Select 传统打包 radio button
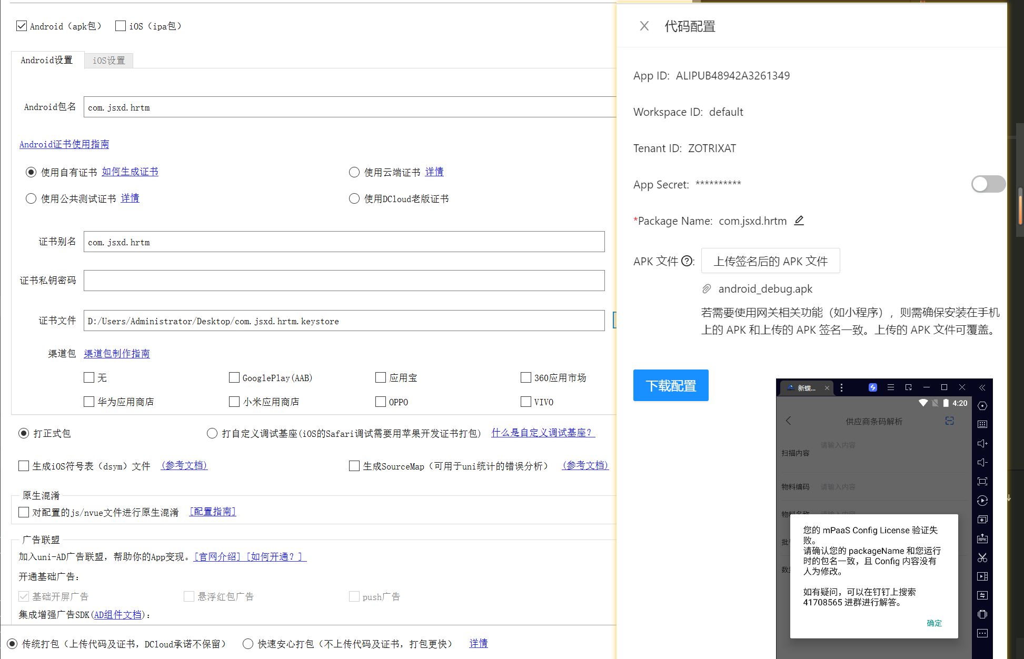The height and width of the screenshot is (659, 1024). click(12, 644)
